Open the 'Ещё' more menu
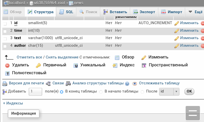 click(195, 12)
